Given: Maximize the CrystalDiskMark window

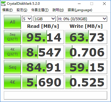Looking at the screenshot, I should [x=92, y=4].
